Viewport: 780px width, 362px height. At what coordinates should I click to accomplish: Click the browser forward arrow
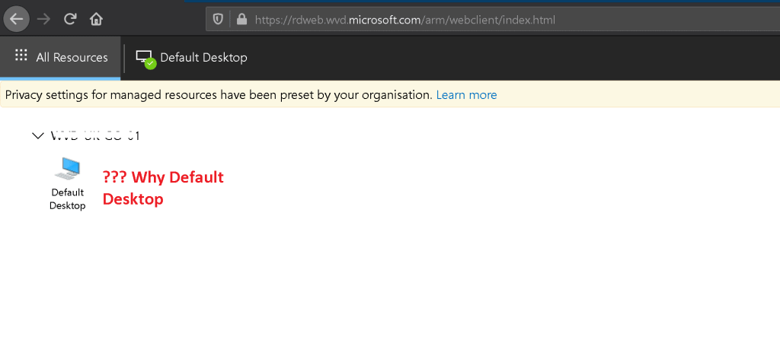[x=43, y=19]
